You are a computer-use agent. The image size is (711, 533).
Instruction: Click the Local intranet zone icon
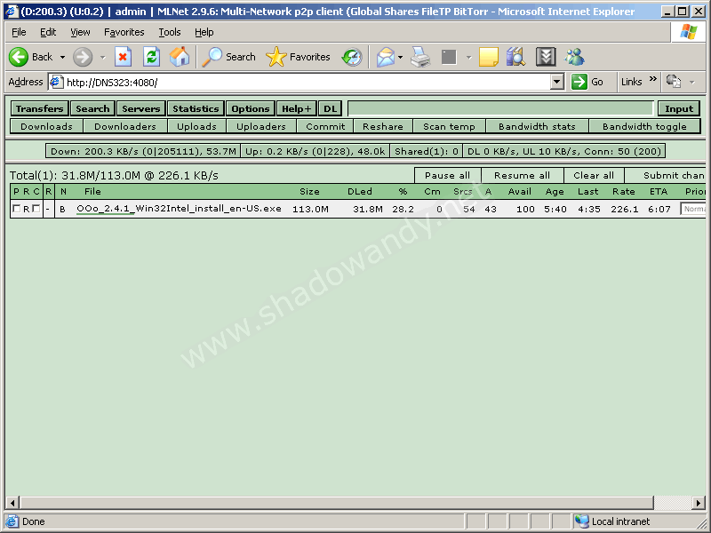click(582, 521)
